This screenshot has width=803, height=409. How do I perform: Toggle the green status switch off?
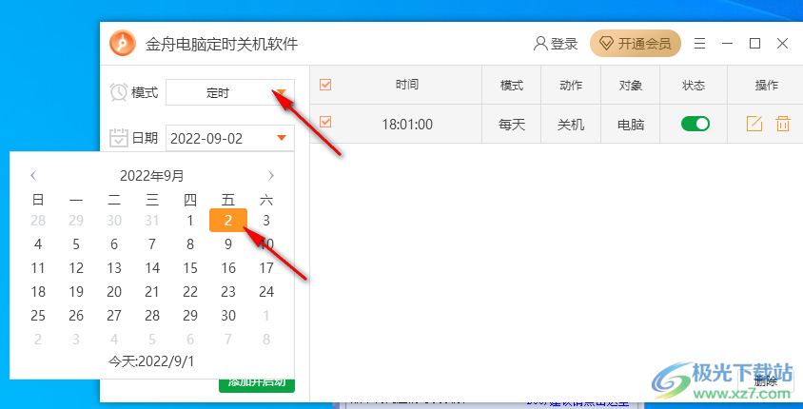[695, 124]
